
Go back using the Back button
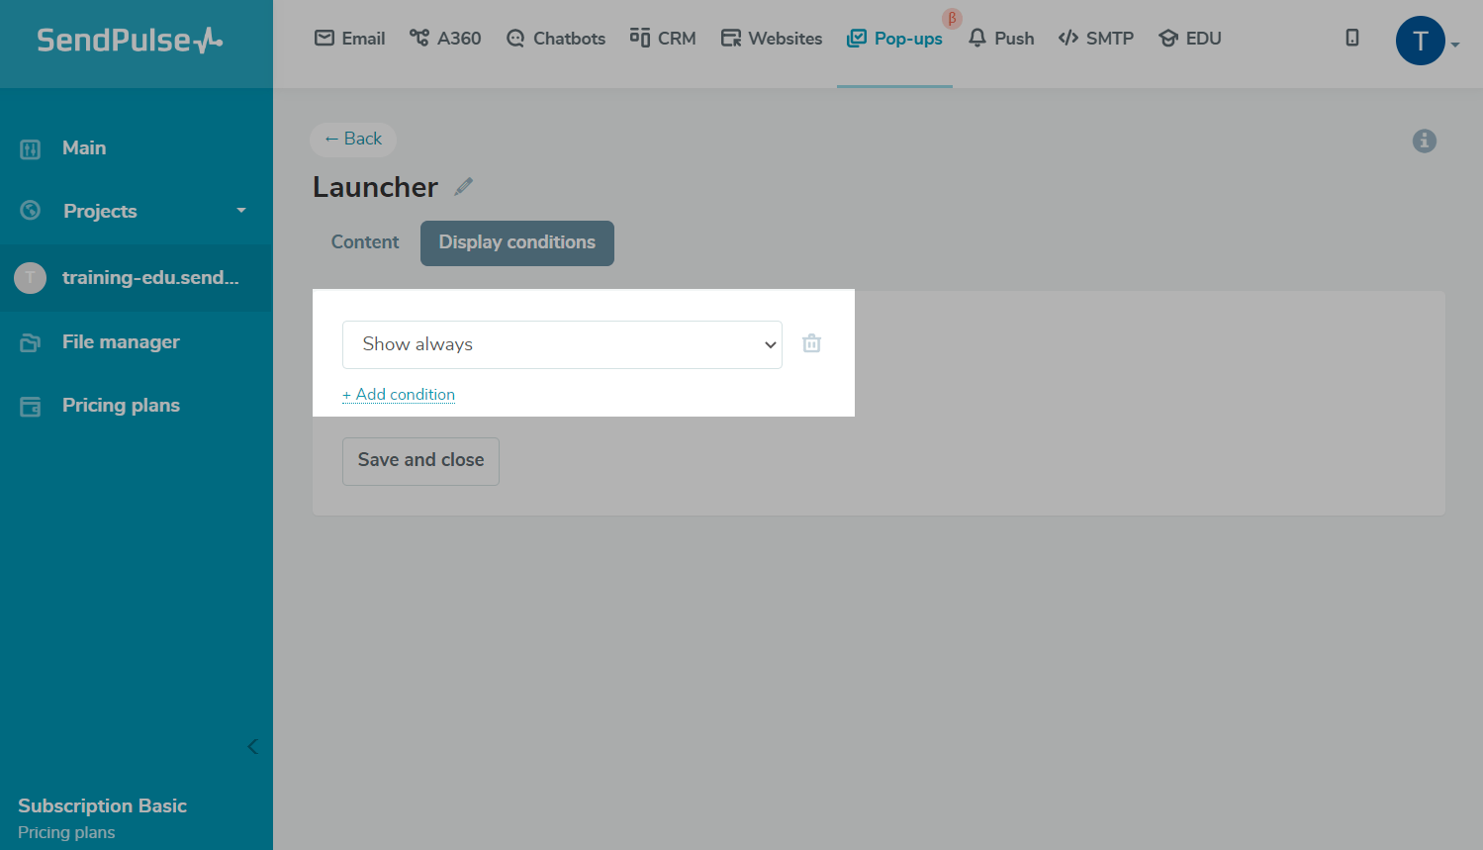click(x=353, y=140)
